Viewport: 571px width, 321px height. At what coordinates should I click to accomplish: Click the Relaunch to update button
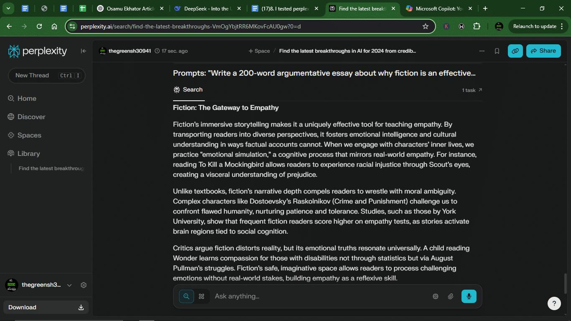tap(535, 26)
